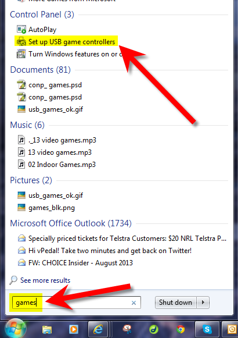Open the Snipping Tool taskbar icon
The height and width of the screenshot is (338, 238).
click(127, 329)
